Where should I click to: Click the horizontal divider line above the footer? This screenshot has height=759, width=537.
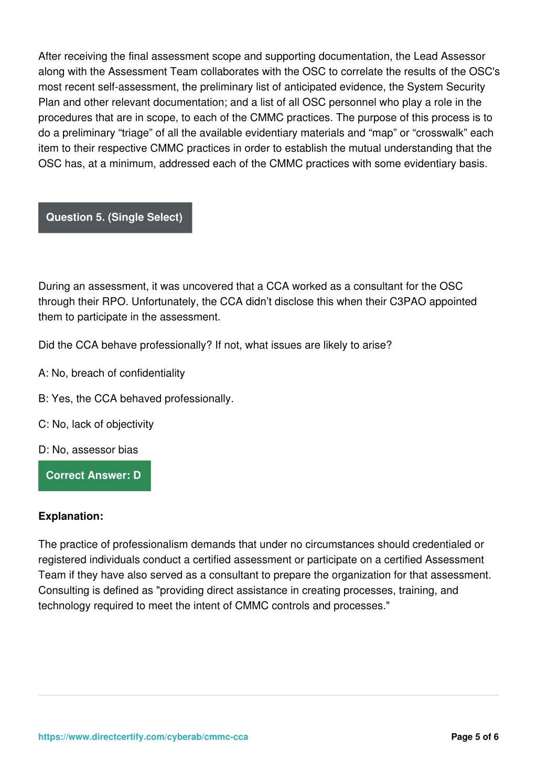268,695
